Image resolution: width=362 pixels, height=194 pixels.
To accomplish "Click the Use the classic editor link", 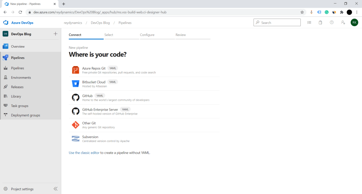I will tap(84, 153).
